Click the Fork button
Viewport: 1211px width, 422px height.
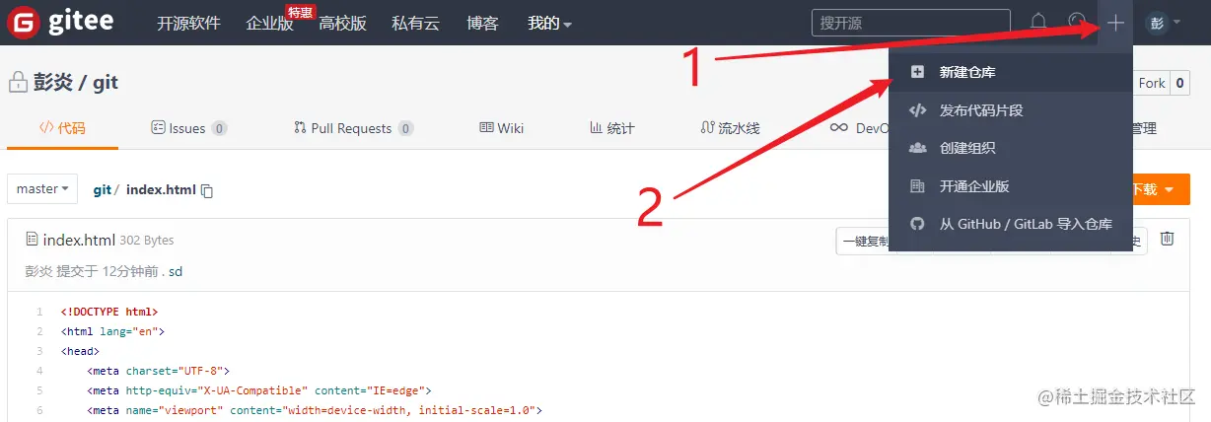[1152, 83]
